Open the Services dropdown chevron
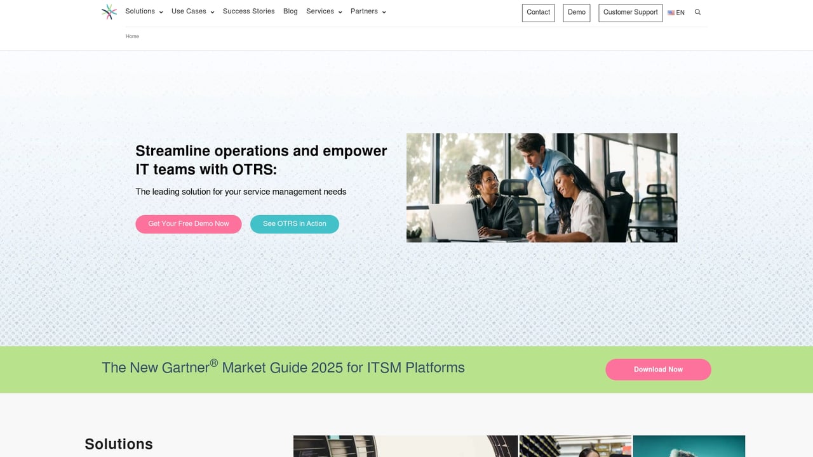The image size is (813, 457). [x=340, y=12]
